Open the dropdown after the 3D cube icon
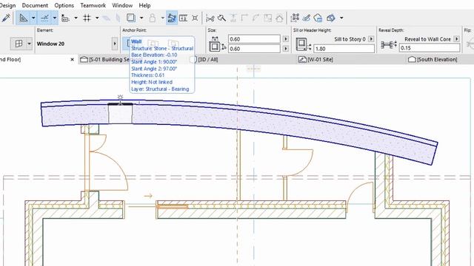 (341, 18)
